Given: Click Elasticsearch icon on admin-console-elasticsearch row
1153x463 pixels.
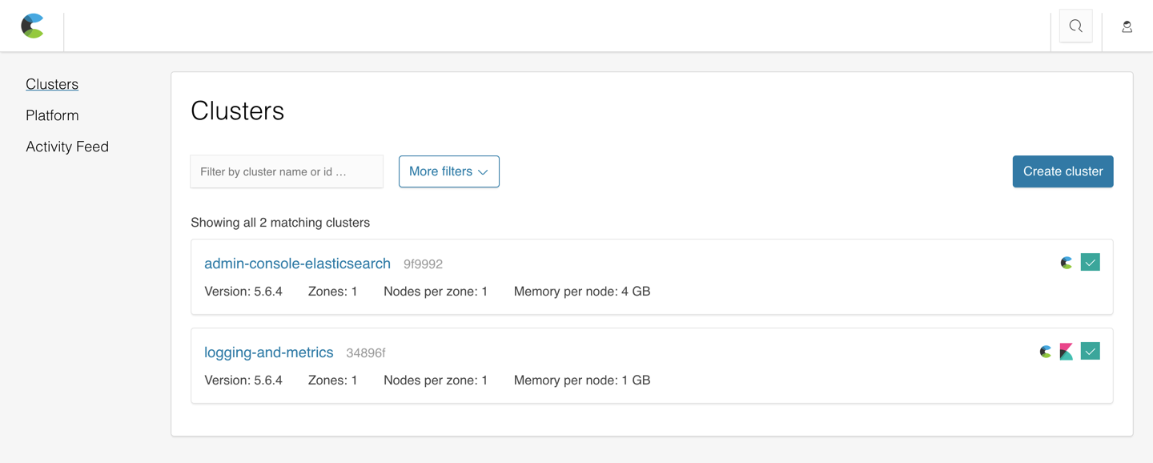Looking at the screenshot, I should pos(1066,263).
